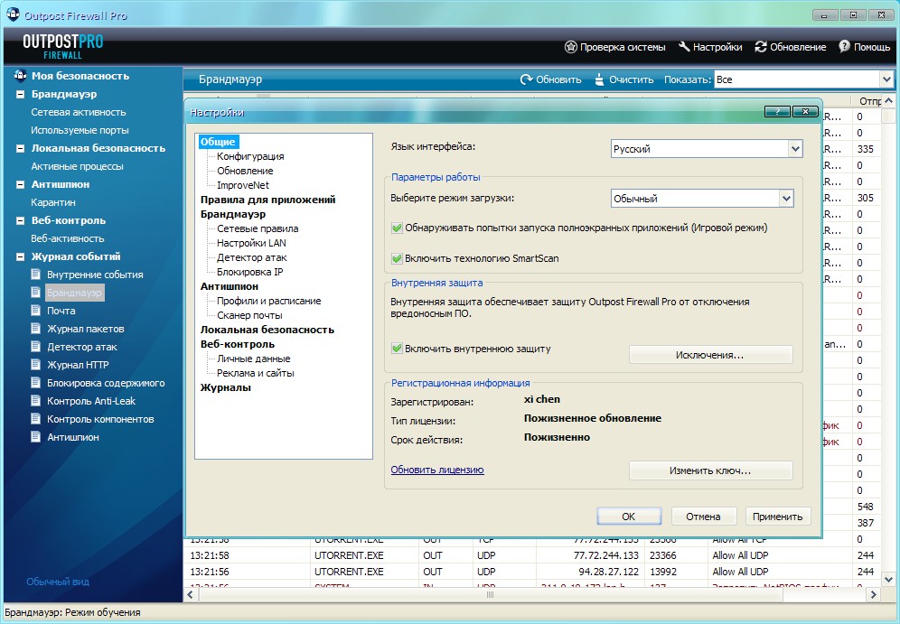Open Детектор атак in settings tree

click(251, 257)
